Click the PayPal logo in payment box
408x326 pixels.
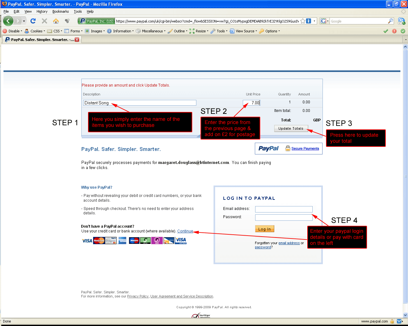(x=269, y=148)
